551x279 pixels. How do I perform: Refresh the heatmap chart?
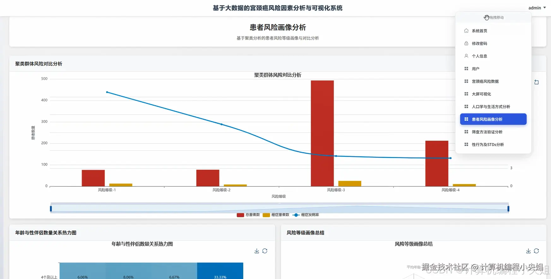pyautogui.click(x=265, y=251)
